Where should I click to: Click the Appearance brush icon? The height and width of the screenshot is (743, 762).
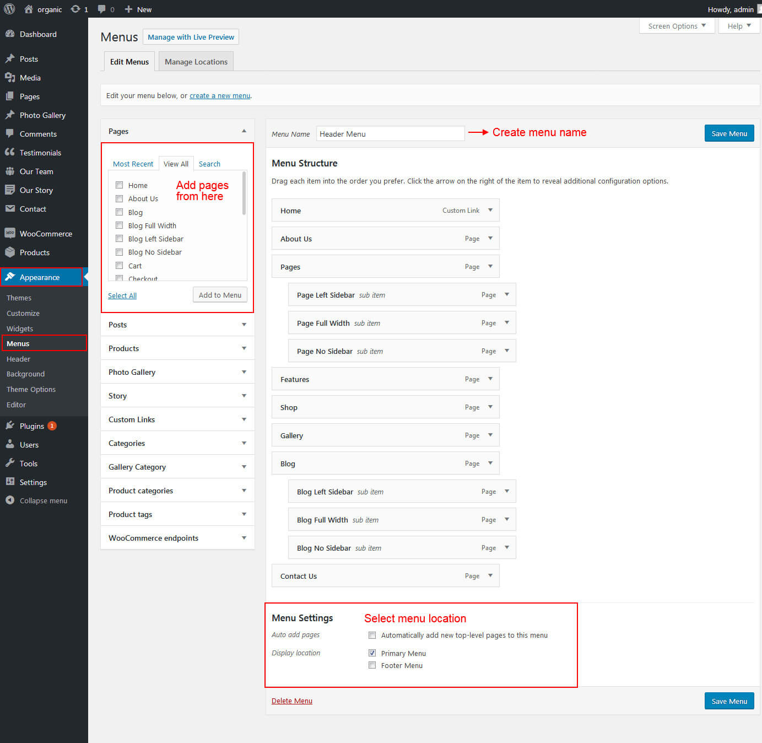coord(10,277)
